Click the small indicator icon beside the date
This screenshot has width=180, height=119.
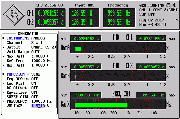pos(177,20)
